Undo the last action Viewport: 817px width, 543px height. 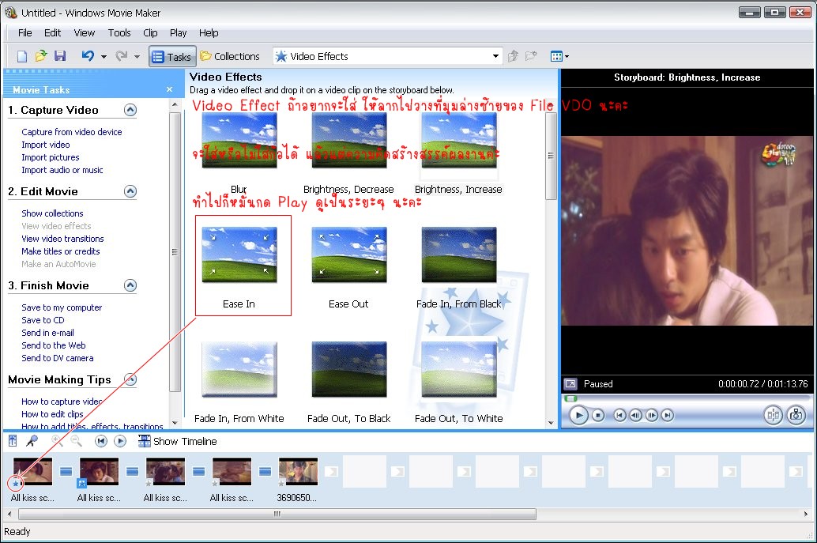click(88, 56)
